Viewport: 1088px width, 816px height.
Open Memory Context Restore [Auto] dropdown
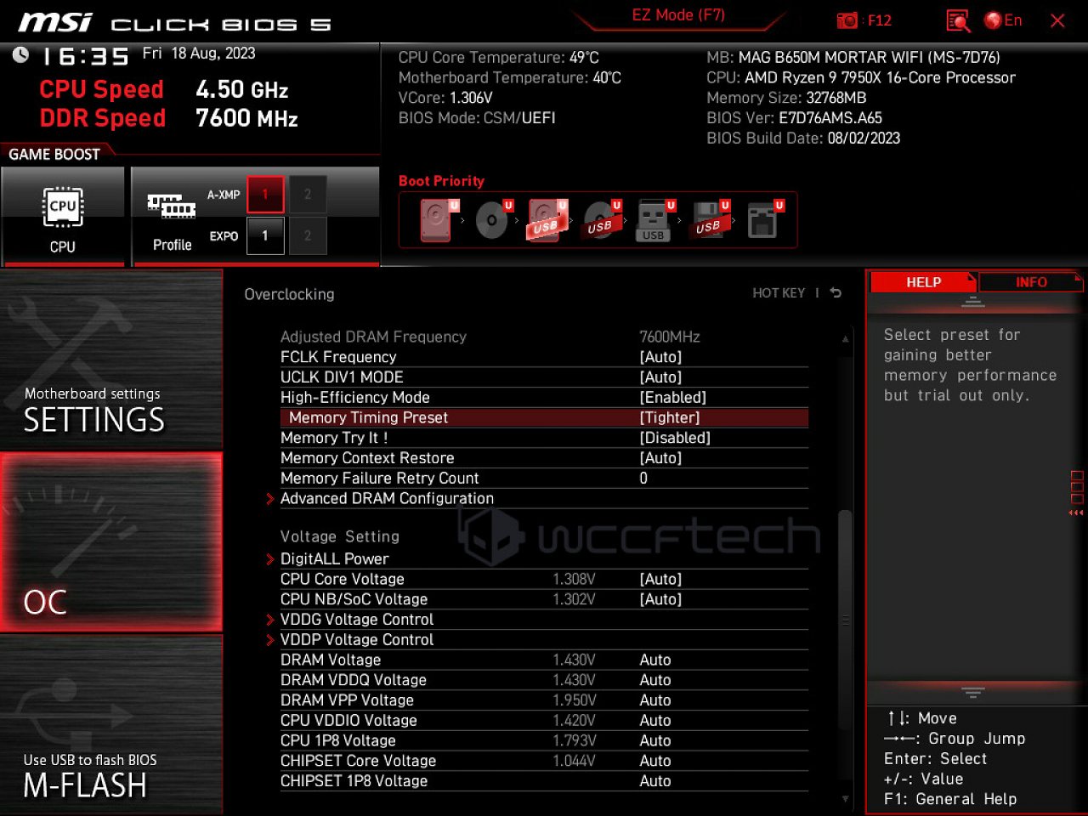click(x=660, y=458)
